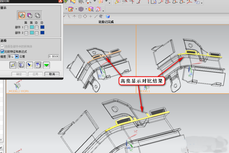This screenshot has width=229, height=153.
Task: Click the dark blue edge color swatch for 部件 2
Action: point(42,33)
